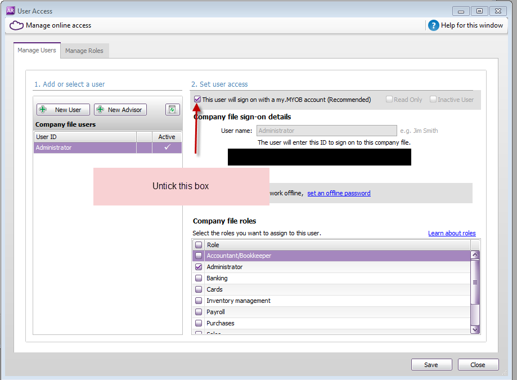Click the roles list scroll up arrow
The width and height of the screenshot is (517, 380).
(x=475, y=255)
